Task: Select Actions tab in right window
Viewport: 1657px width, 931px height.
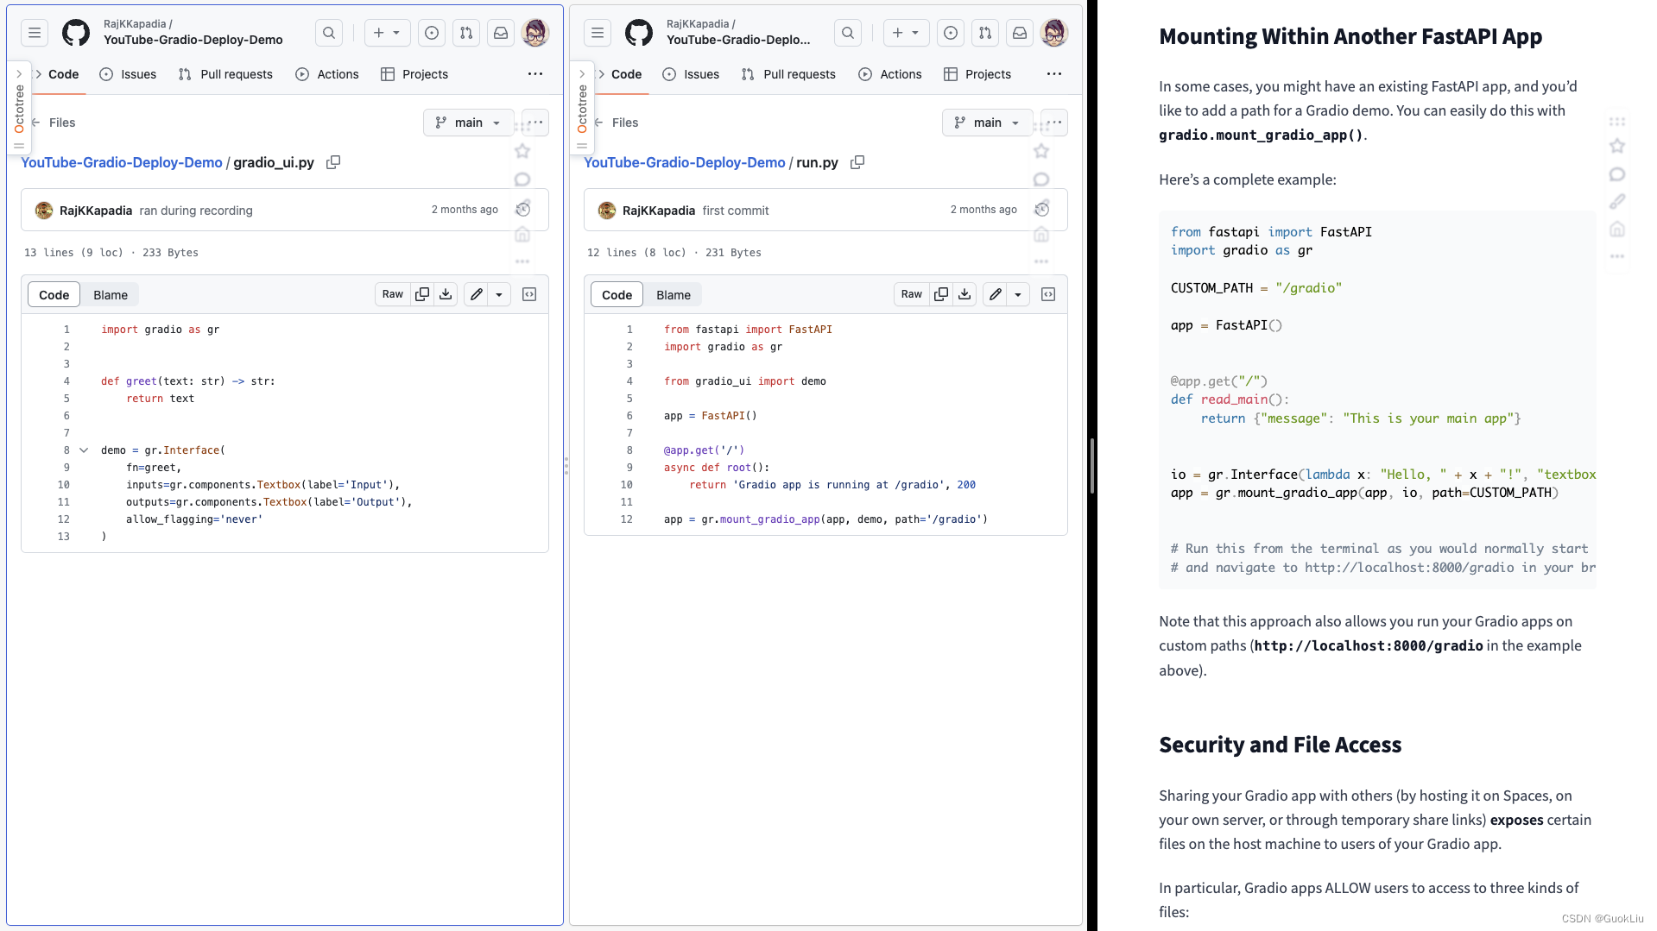Action: pos(890,74)
